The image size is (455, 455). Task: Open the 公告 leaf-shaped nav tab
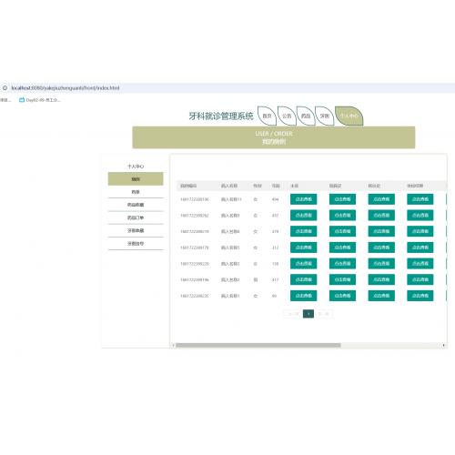click(287, 116)
